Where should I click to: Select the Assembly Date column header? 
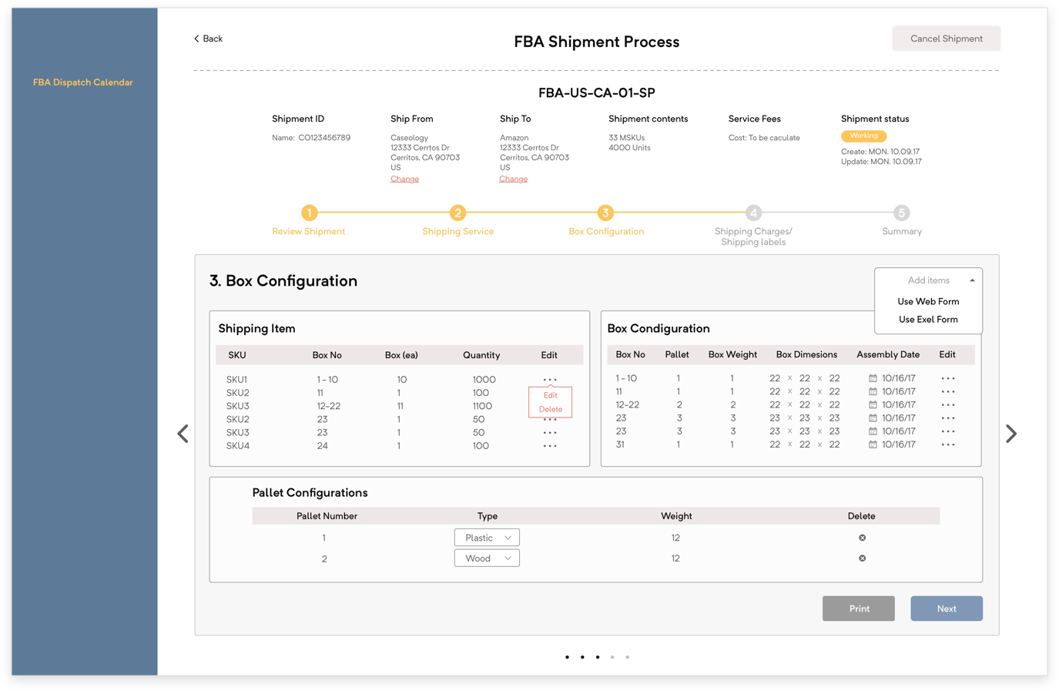pos(888,354)
